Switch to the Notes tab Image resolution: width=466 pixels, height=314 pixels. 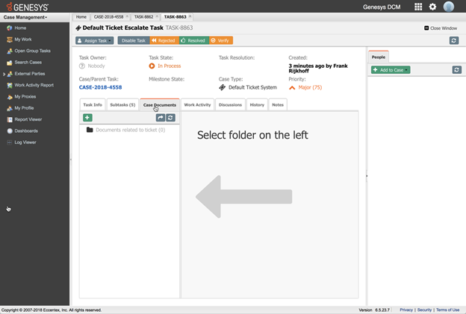(x=278, y=104)
